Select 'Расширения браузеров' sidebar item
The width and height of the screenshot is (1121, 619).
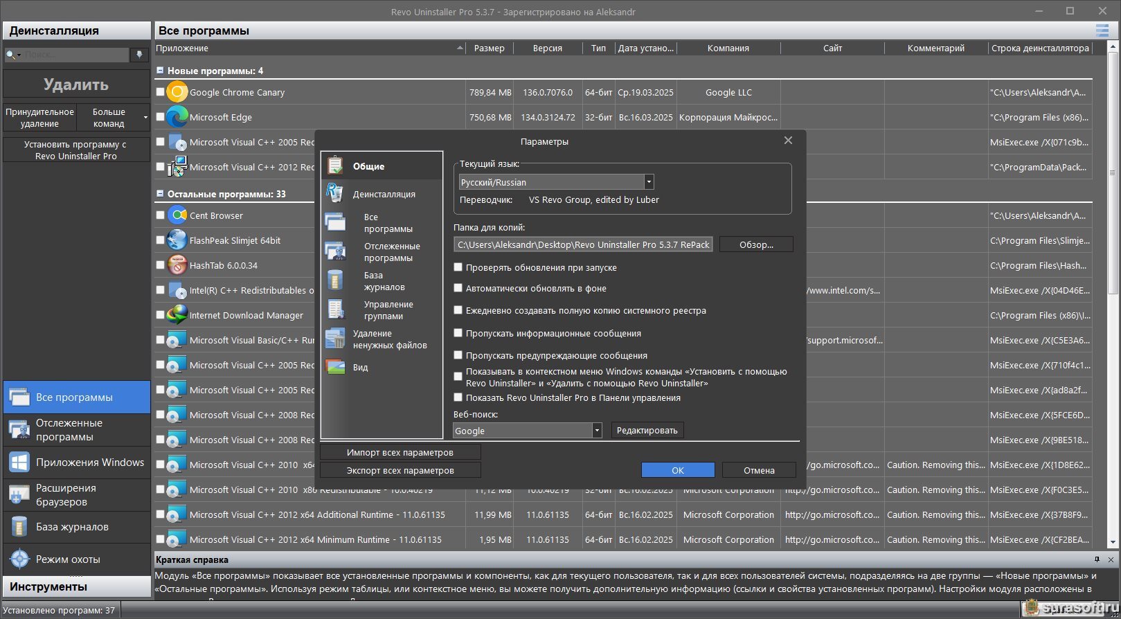76,494
